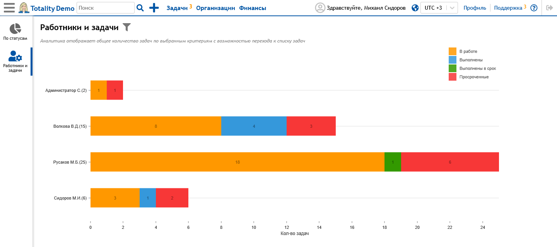Image resolution: width=557 pixels, height=247 pixels.
Task: Open the 'Задачи' menu
Action: tap(177, 8)
